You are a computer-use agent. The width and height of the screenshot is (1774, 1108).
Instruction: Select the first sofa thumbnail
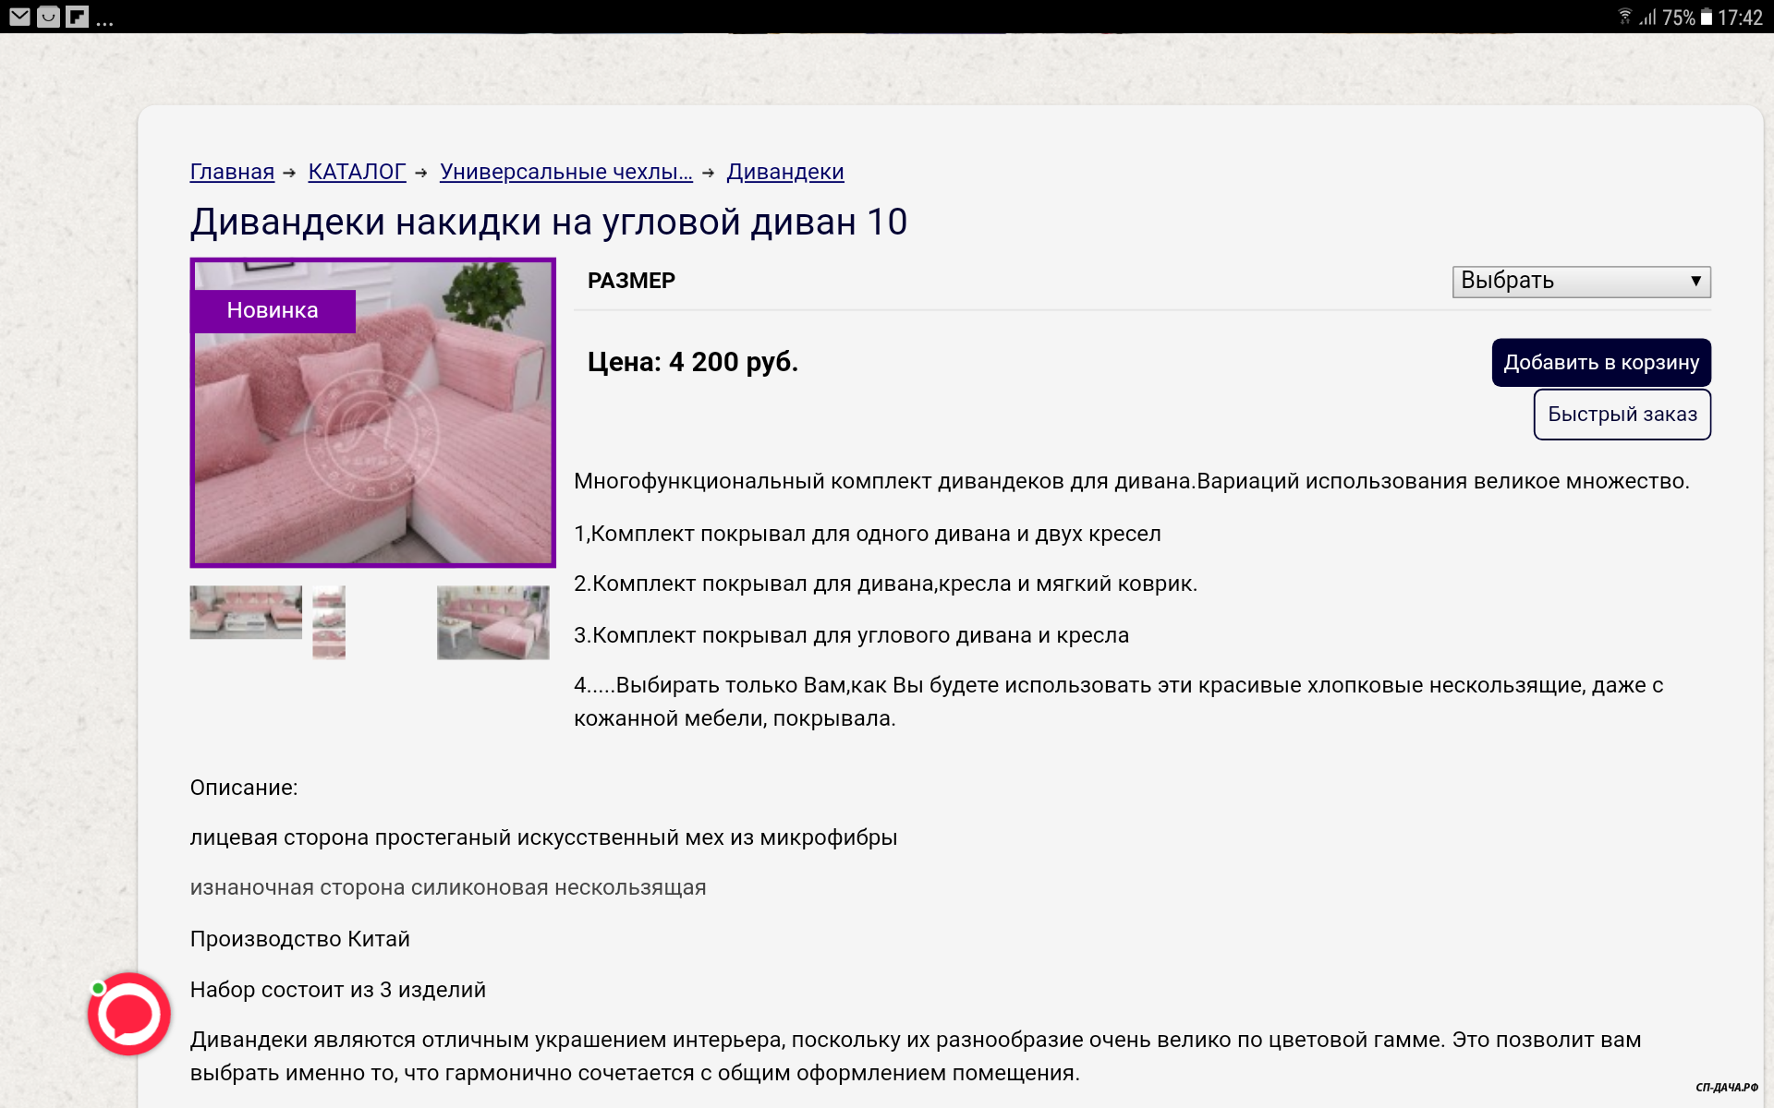[246, 611]
